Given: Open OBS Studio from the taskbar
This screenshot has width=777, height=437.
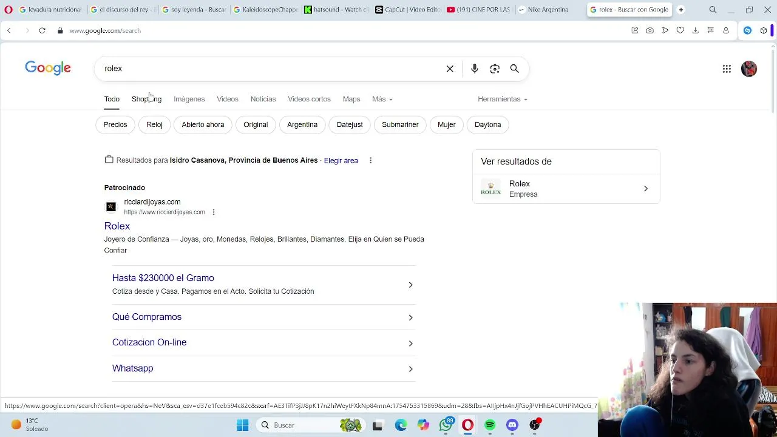Looking at the screenshot, I should pyautogui.click(x=535, y=425).
